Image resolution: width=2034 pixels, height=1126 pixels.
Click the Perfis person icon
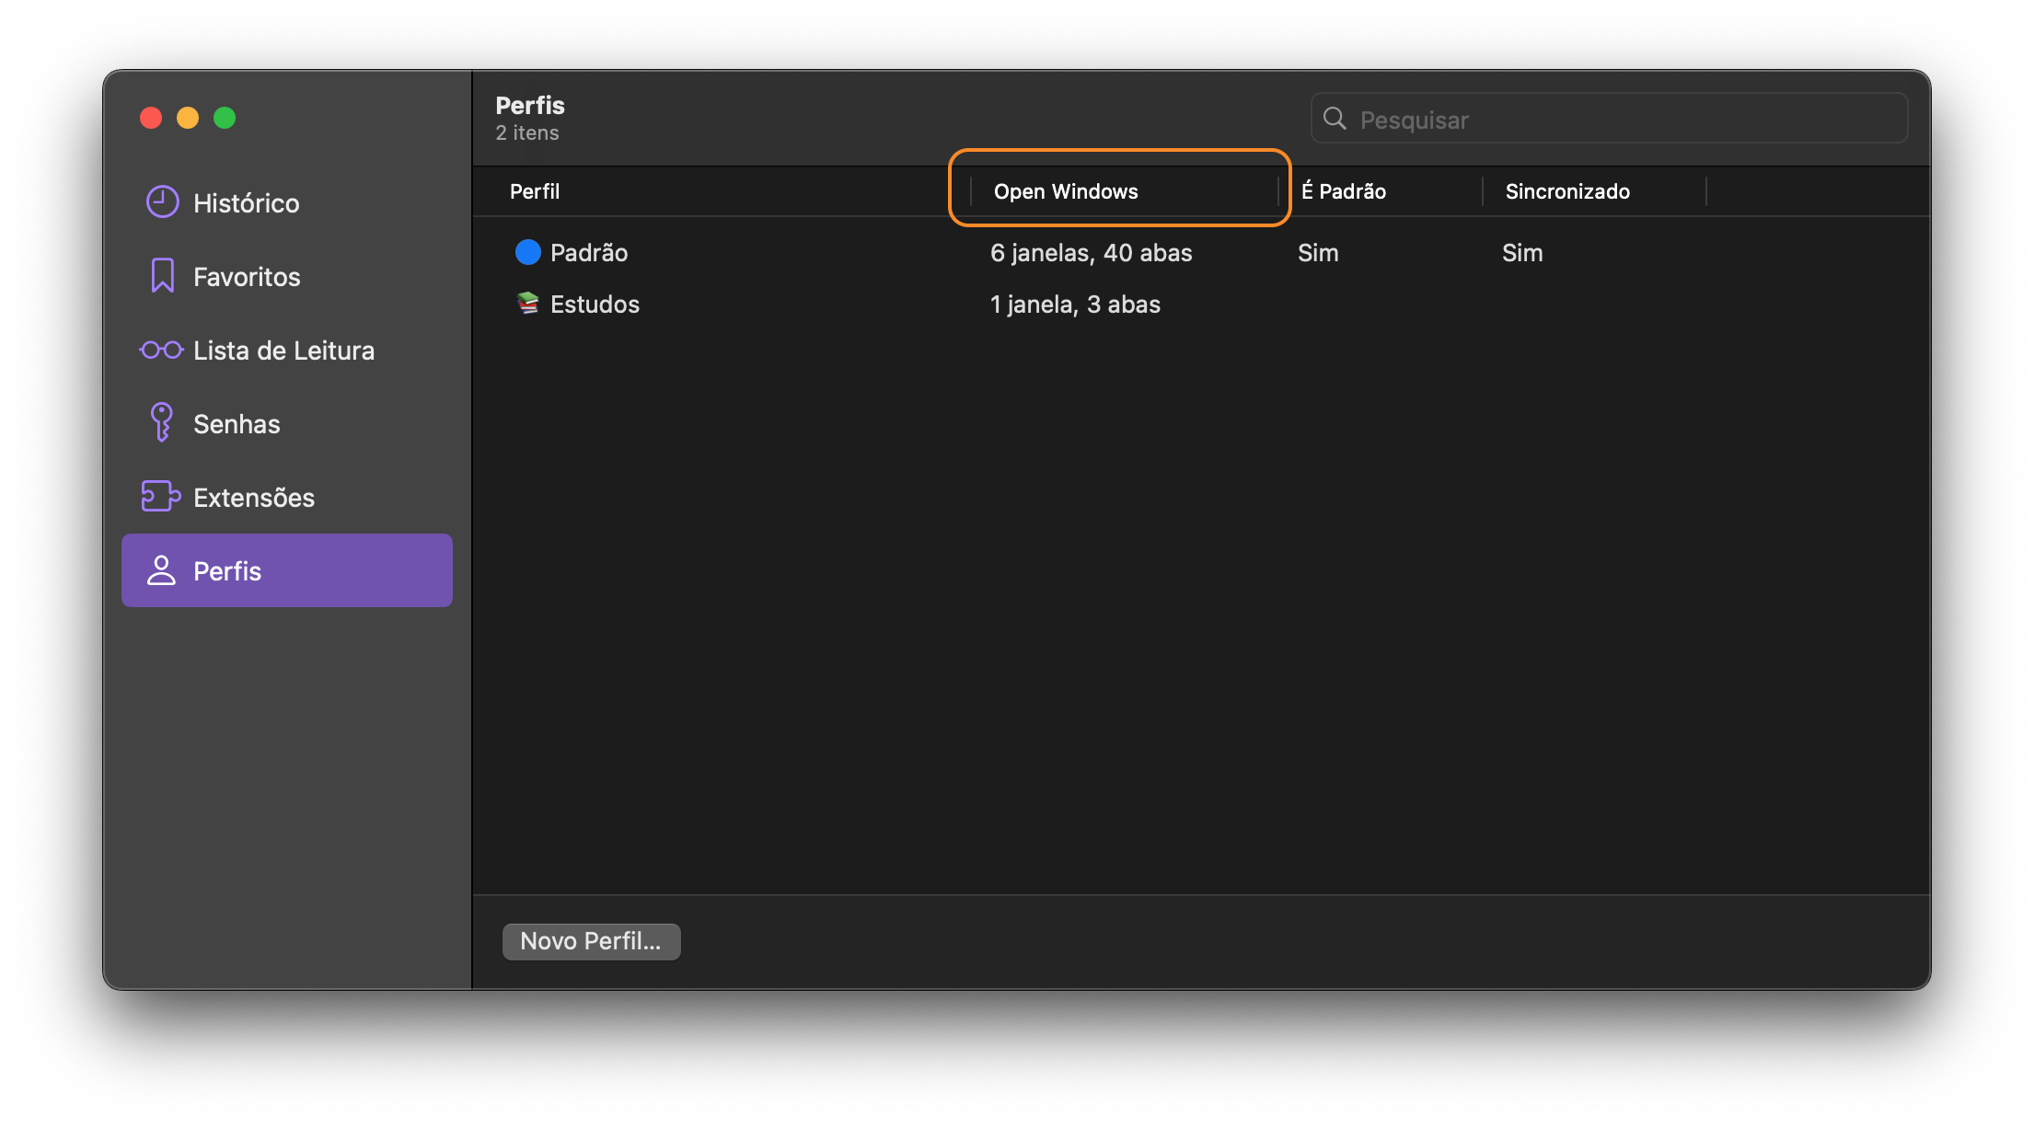161,570
